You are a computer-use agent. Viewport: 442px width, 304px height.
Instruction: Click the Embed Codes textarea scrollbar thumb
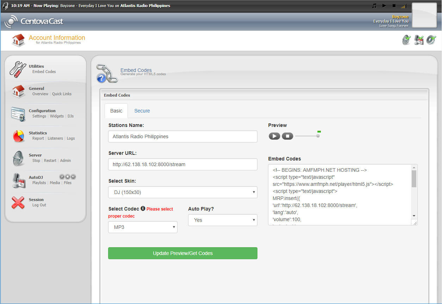(414, 179)
